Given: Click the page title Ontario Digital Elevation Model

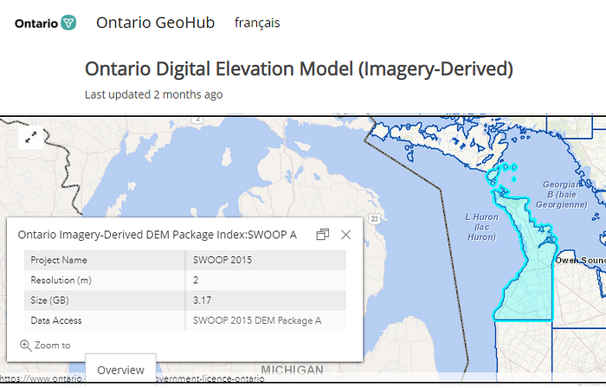Looking at the screenshot, I should pos(299,69).
